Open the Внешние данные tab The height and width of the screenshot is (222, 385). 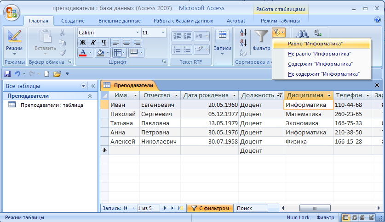[x=120, y=21]
